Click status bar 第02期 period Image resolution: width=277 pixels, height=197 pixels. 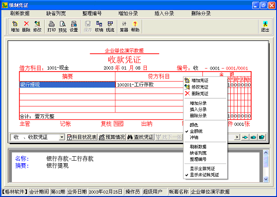coord(58,192)
